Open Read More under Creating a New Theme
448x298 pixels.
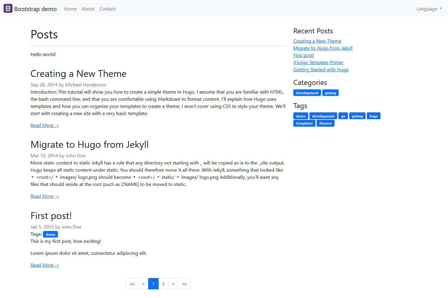(x=45, y=125)
